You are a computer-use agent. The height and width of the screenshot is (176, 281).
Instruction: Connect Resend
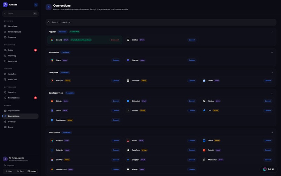pos(192,111)
